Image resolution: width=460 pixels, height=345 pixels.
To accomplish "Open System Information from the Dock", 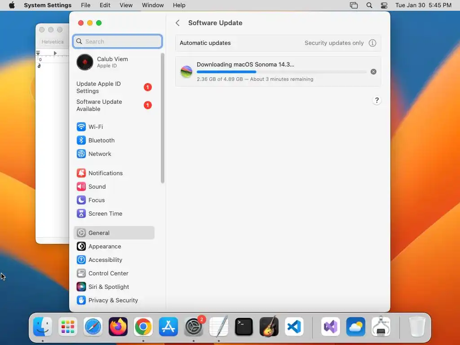I will click(381, 327).
